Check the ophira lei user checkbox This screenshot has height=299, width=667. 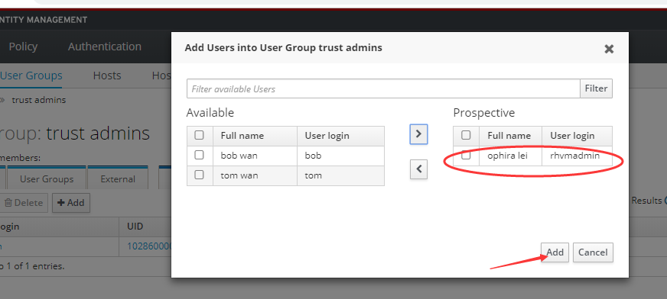467,156
